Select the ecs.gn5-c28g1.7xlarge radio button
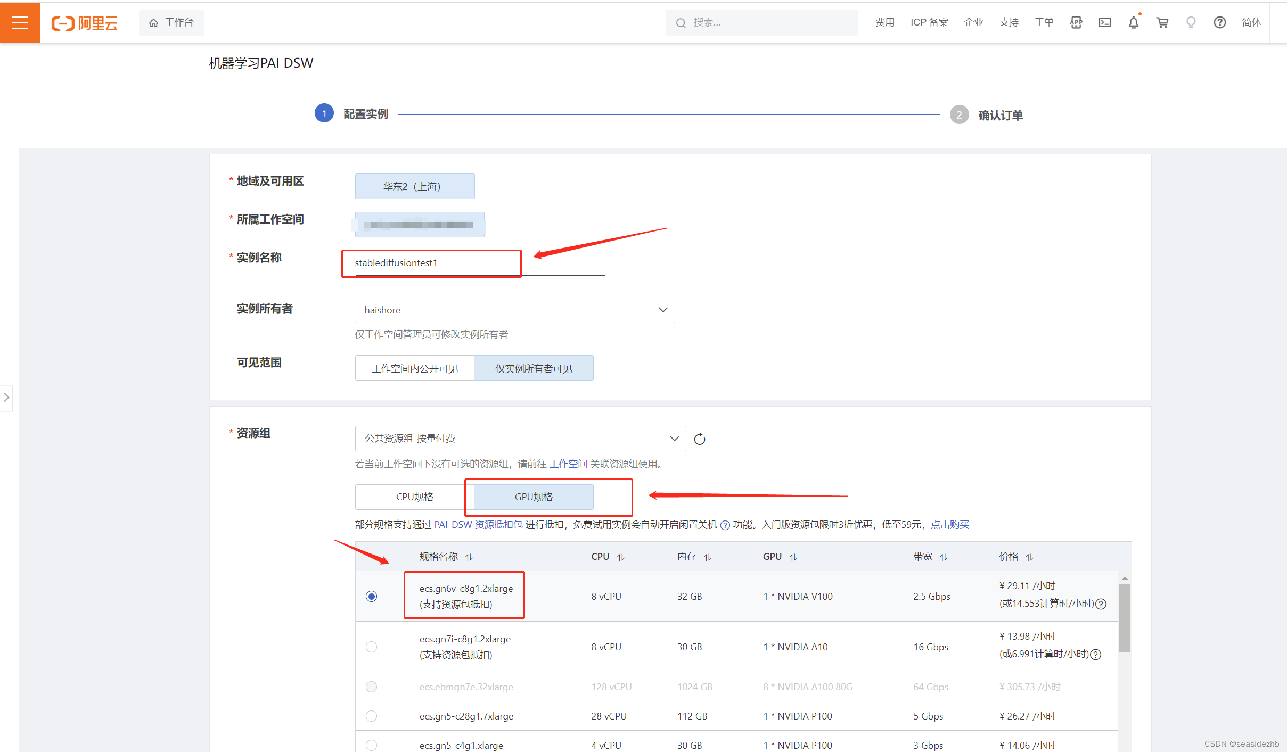The width and height of the screenshot is (1287, 752). (371, 716)
